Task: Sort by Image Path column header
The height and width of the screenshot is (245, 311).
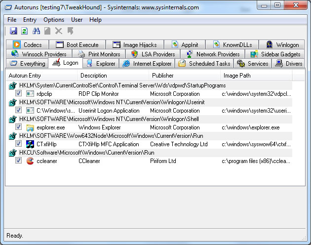Action: pos(256,76)
